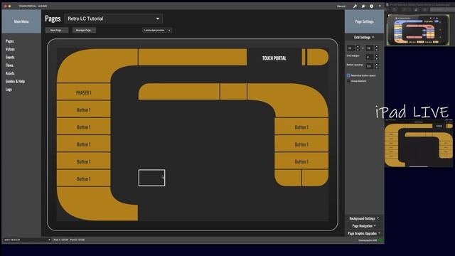Viewport: 455px width, 256px height.
Task: Click the Discord link in the title bar
Action: (341, 6)
